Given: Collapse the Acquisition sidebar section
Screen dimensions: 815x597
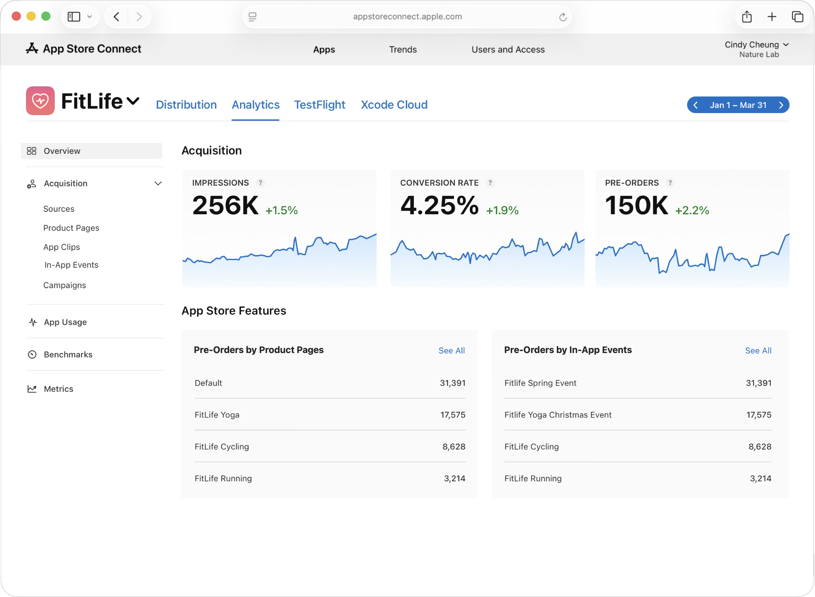Looking at the screenshot, I should [x=158, y=184].
